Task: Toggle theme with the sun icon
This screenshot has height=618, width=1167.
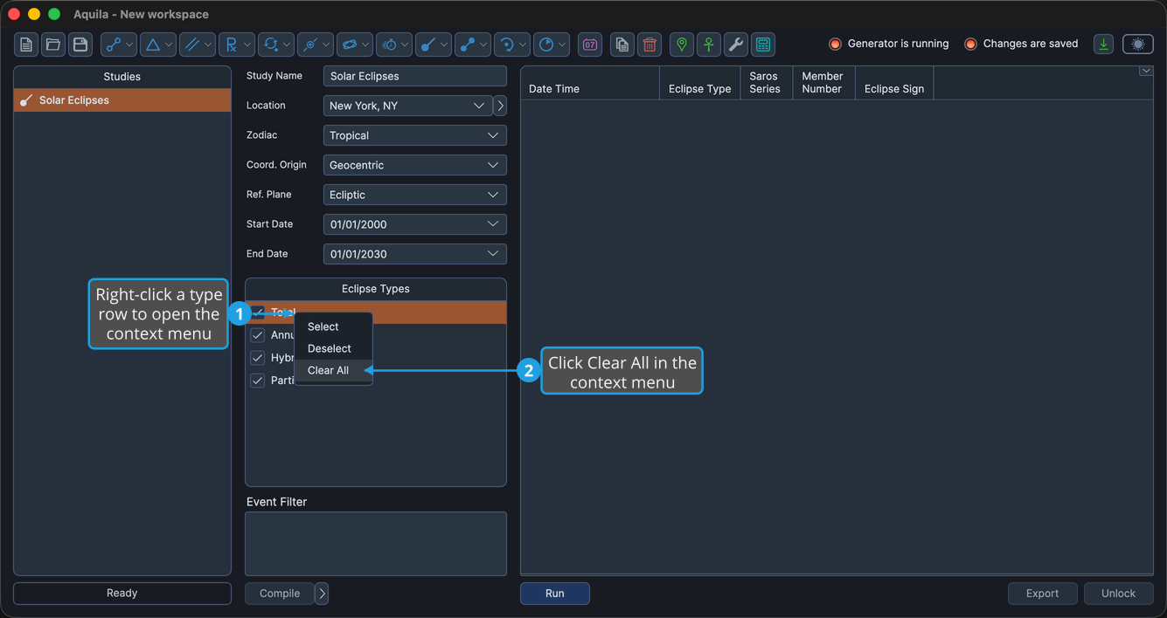Action: tap(1138, 45)
